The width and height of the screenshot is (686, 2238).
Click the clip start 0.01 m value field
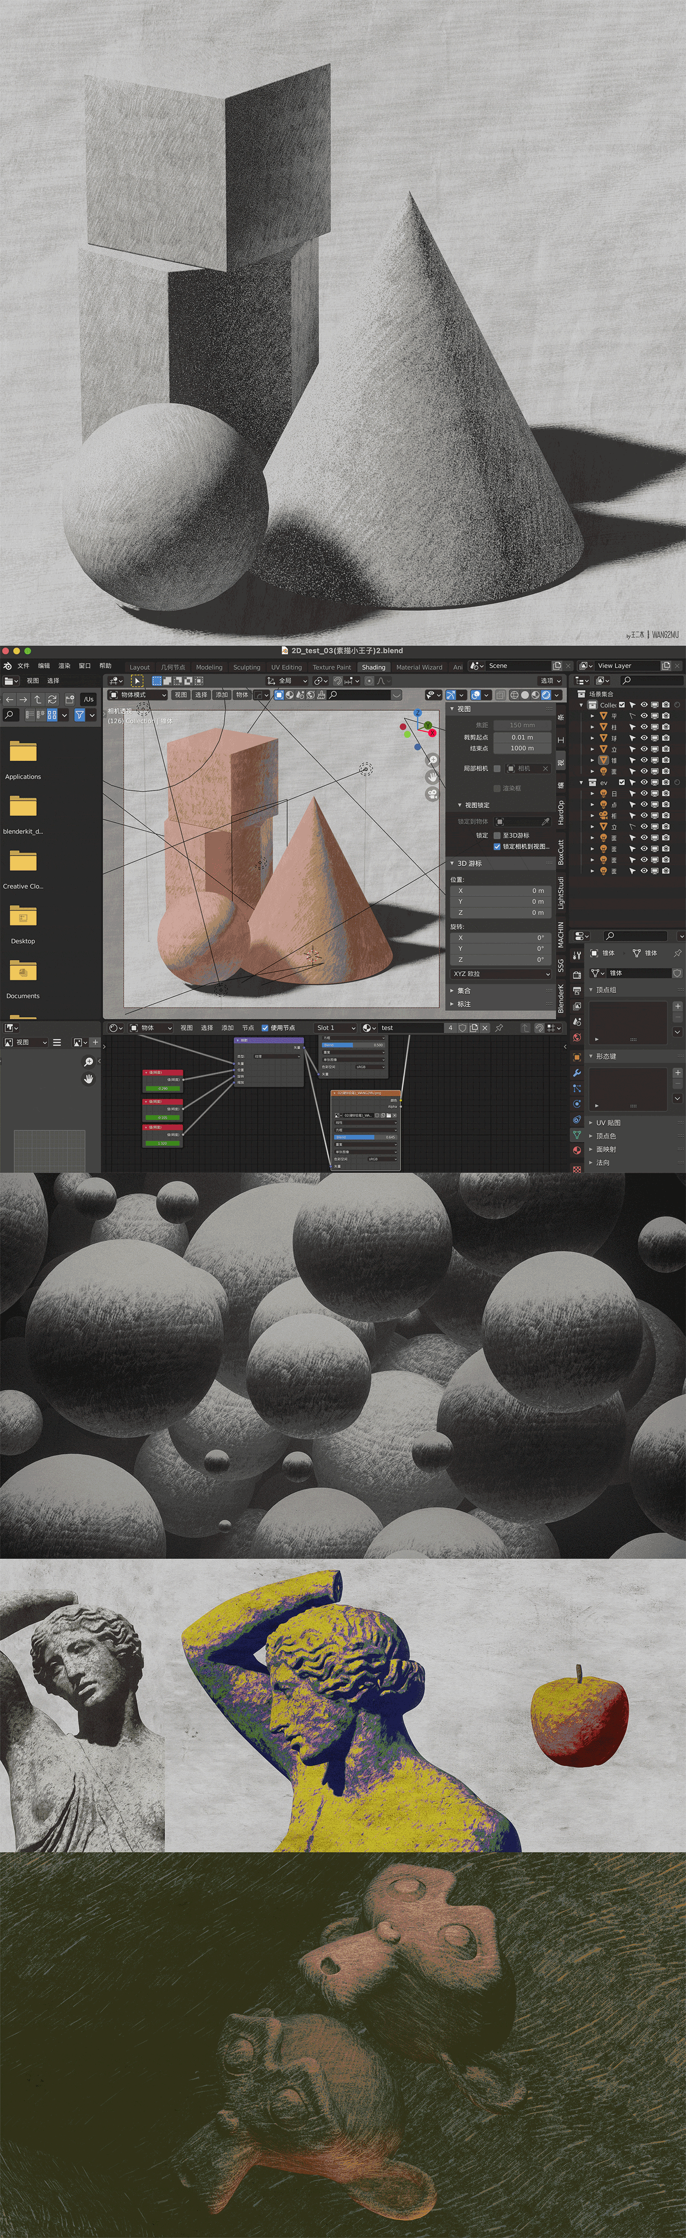coord(522,737)
